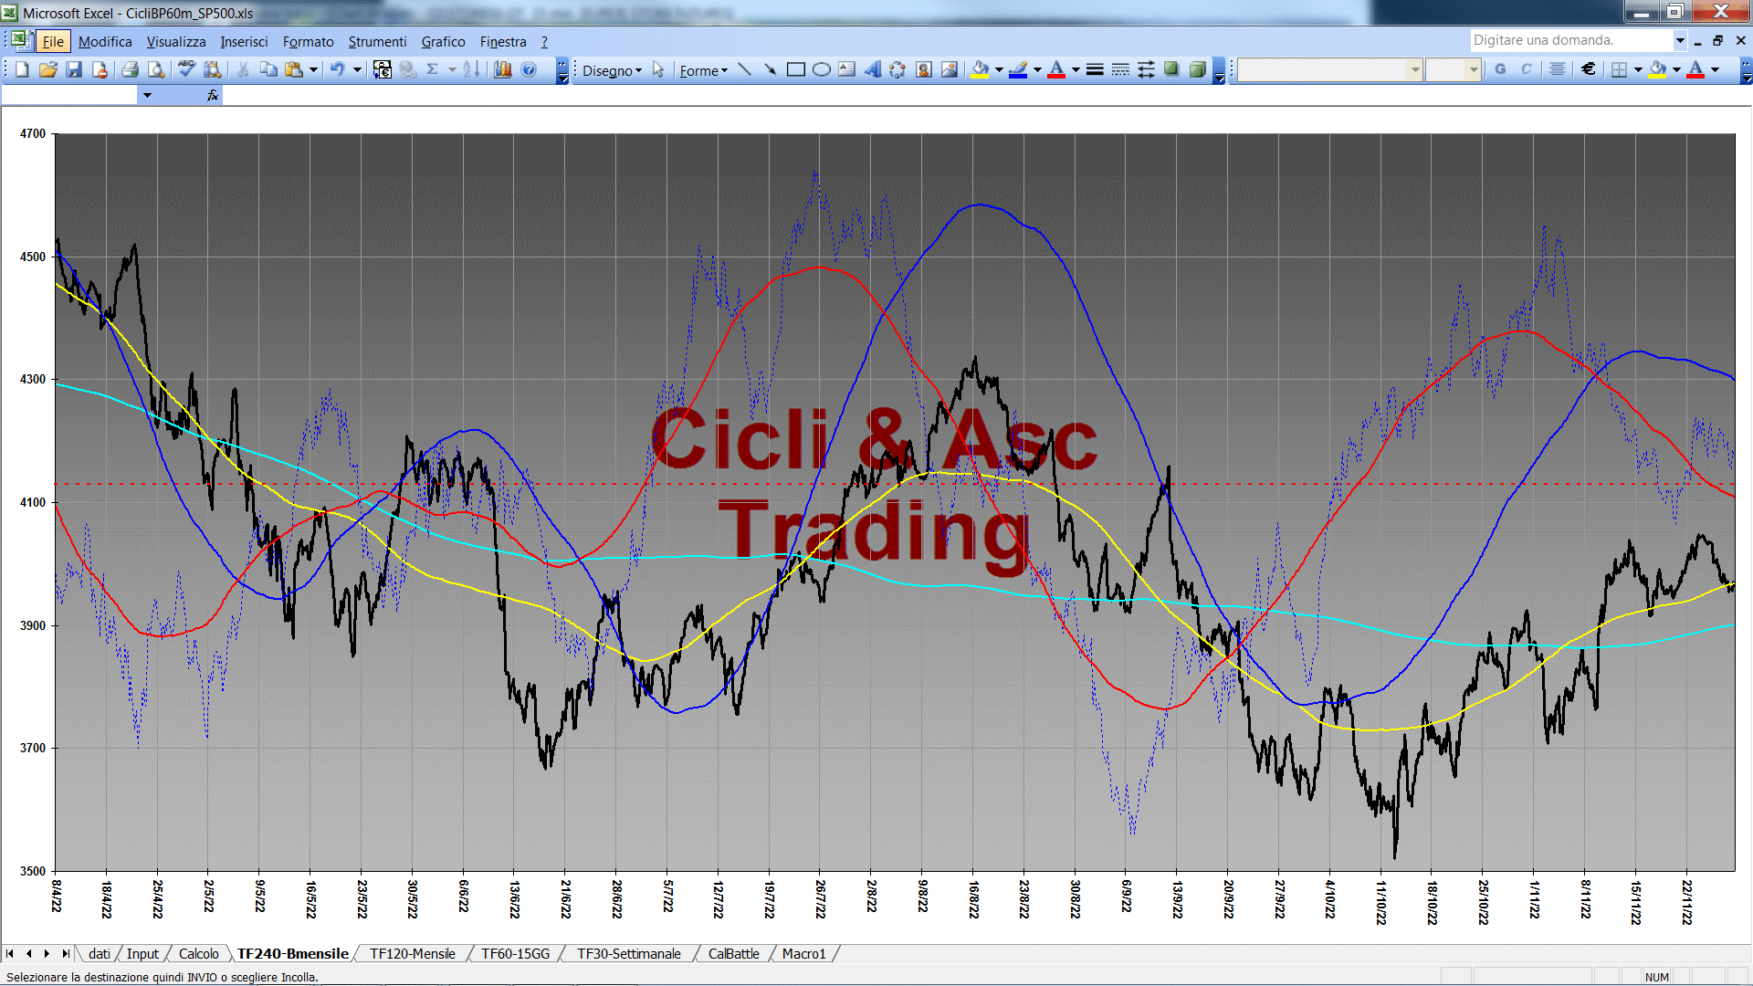The height and width of the screenshot is (986, 1753).
Task: Click the Arrow Style icon
Action: 1146,69
